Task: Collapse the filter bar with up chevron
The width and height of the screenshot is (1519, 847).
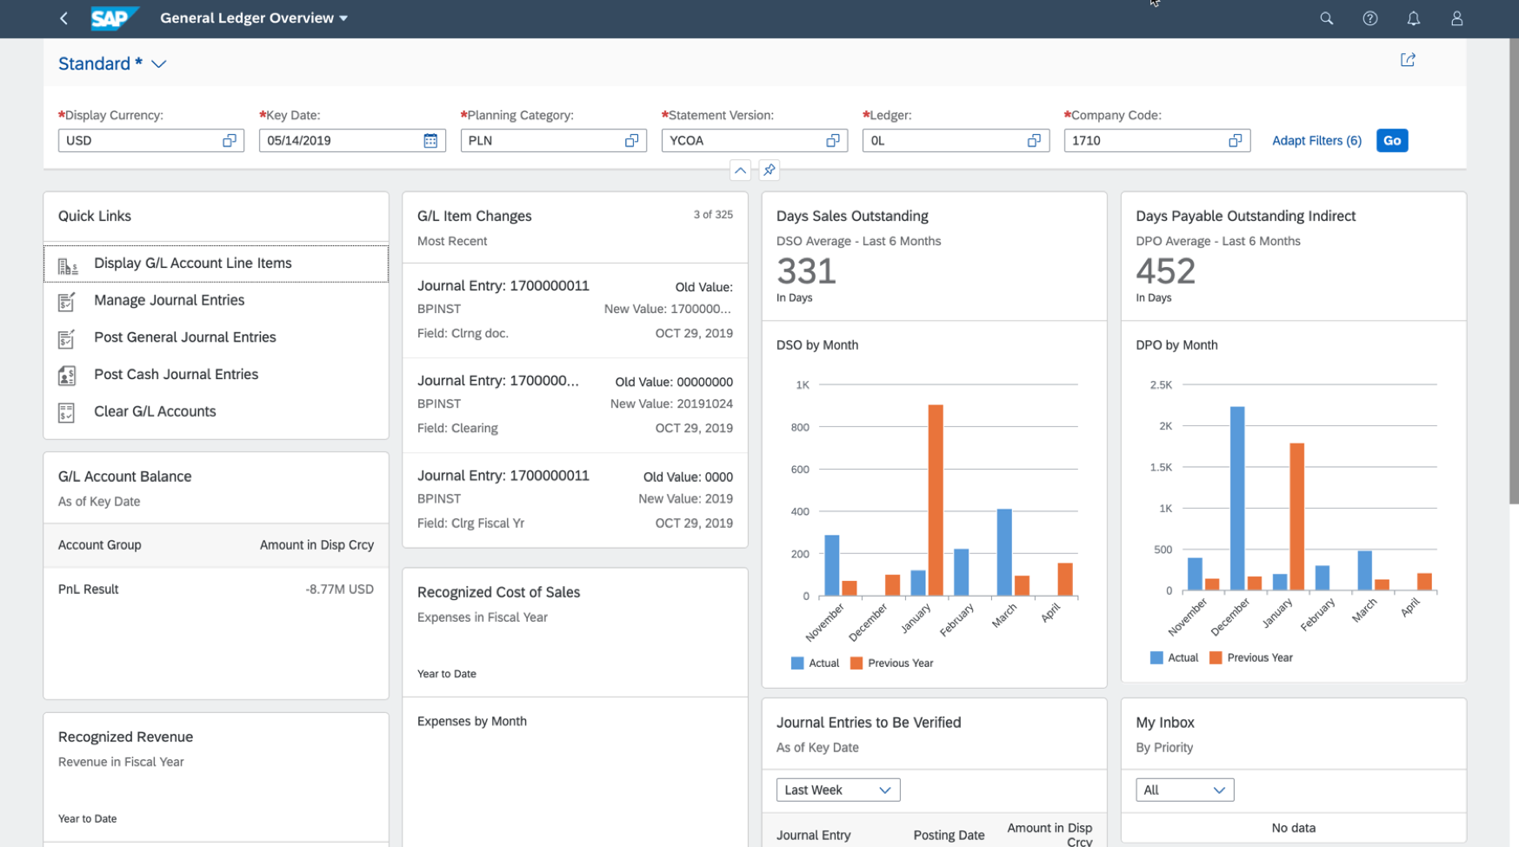Action: point(740,170)
